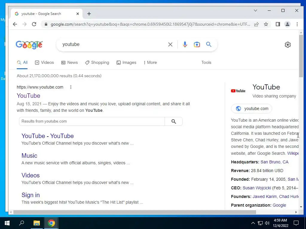Switch to the Videos tab
Image resolution: width=306 pixels, height=229 pixels.
pyautogui.click(x=44, y=63)
